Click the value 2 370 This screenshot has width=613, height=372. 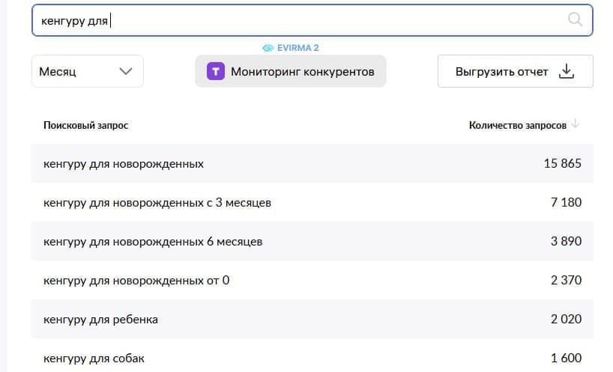(x=566, y=280)
